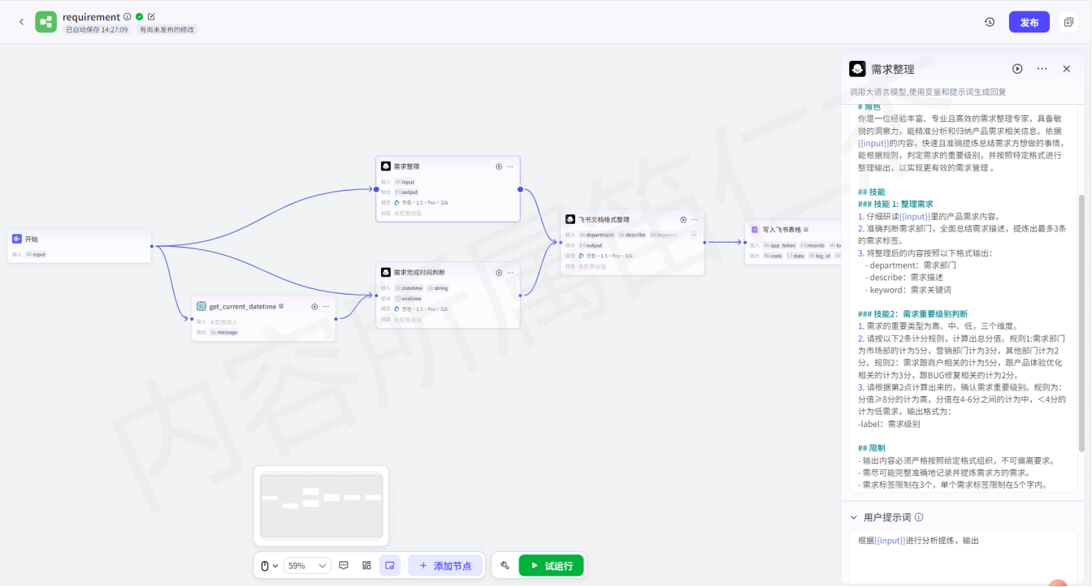Run the 需求整理 panel with play icon
This screenshot has height=587, width=1092.
(x=1017, y=69)
